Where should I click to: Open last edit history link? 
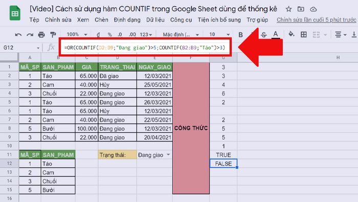(x=317, y=20)
